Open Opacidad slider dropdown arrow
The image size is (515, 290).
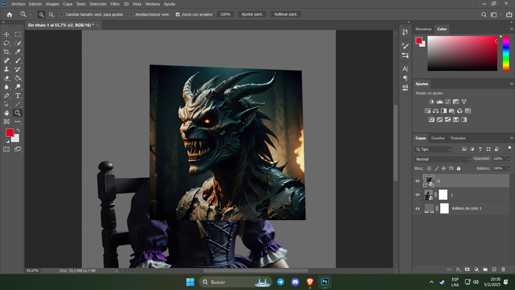click(x=508, y=159)
